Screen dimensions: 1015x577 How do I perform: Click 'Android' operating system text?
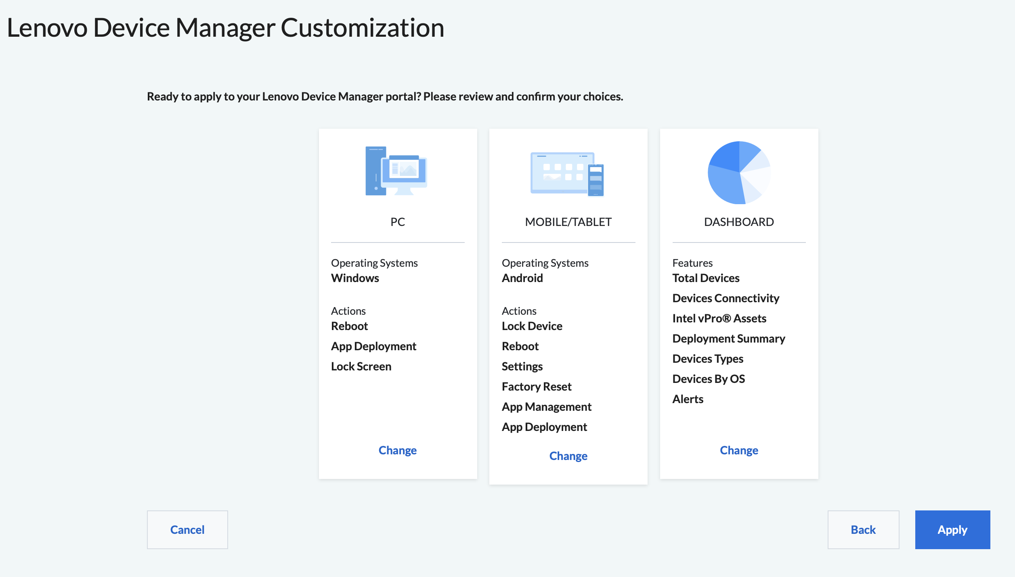click(x=522, y=278)
